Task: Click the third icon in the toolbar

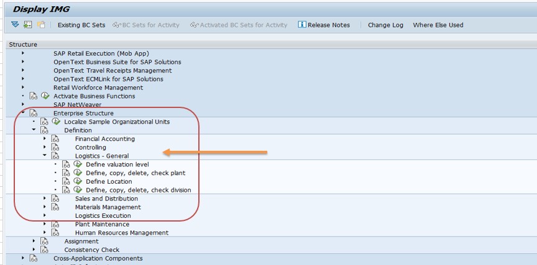Action: click(41, 25)
